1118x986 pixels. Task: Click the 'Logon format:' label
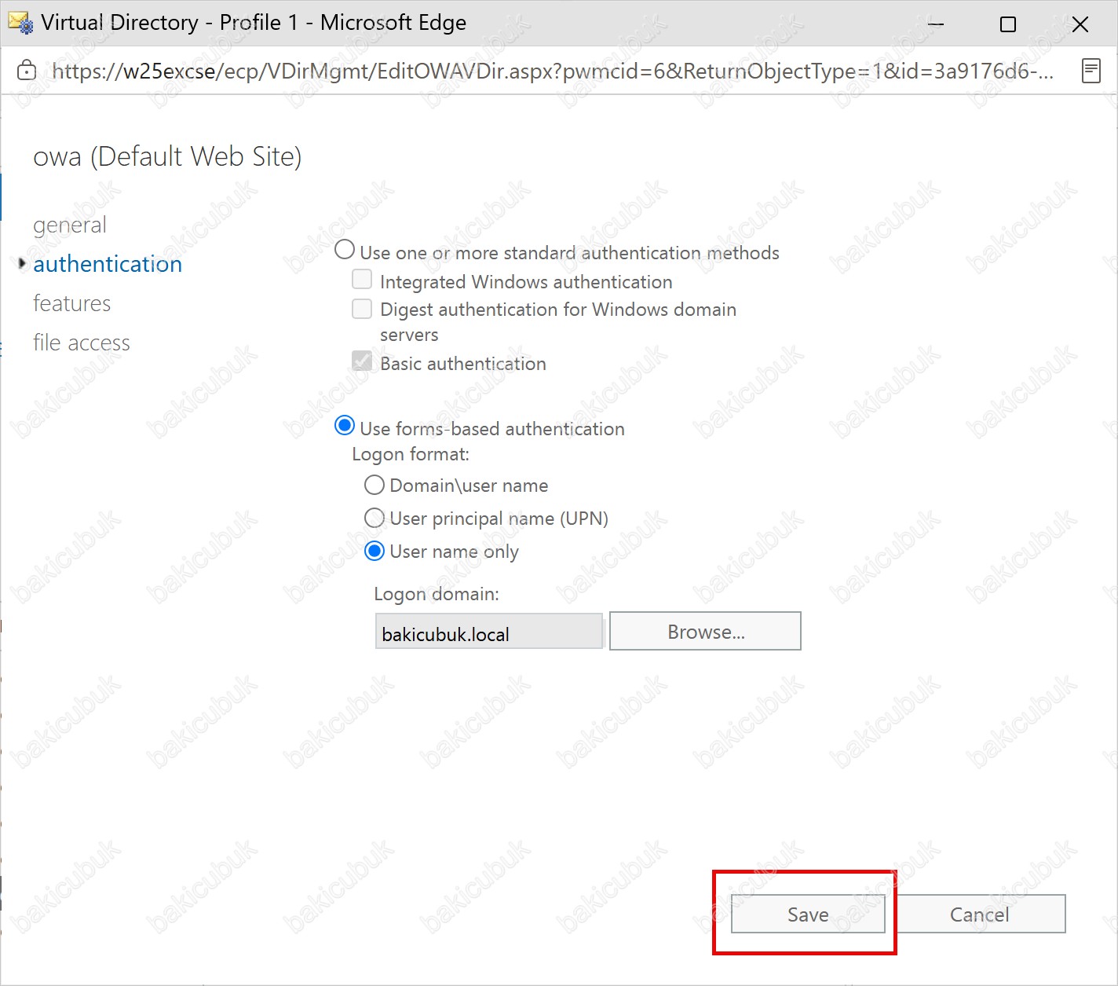[411, 454]
